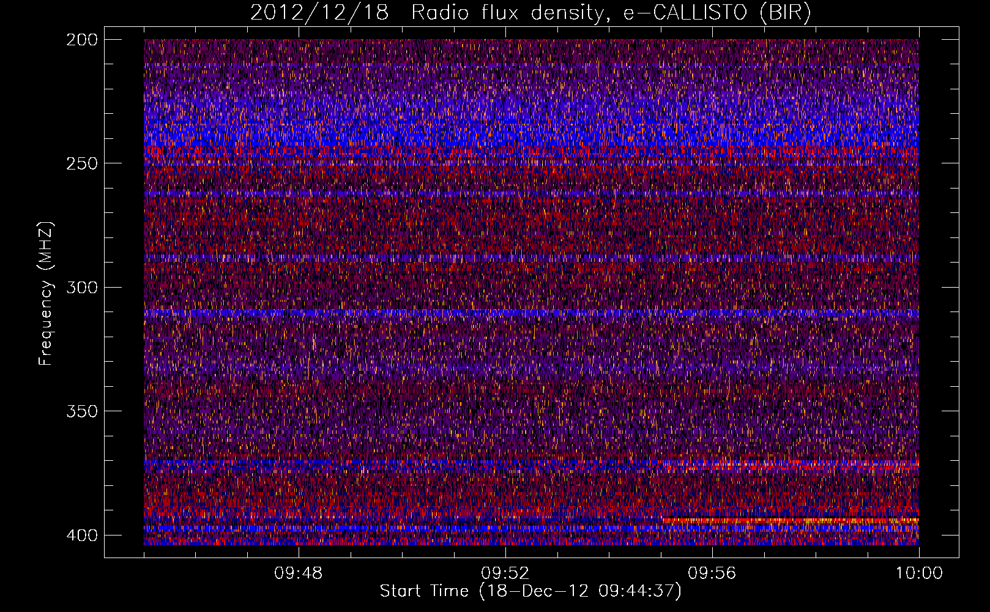Click the plot title "2012/12/18 Radio flux density, e-CALLISTO (BIR)"
The height and width of the screenshot is (612, 990).
tap(530, 13)
